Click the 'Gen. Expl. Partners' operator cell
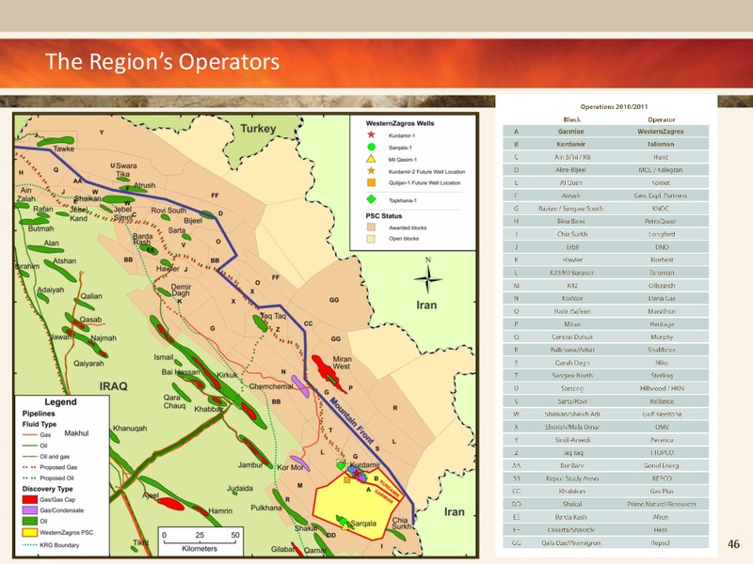 661,196
